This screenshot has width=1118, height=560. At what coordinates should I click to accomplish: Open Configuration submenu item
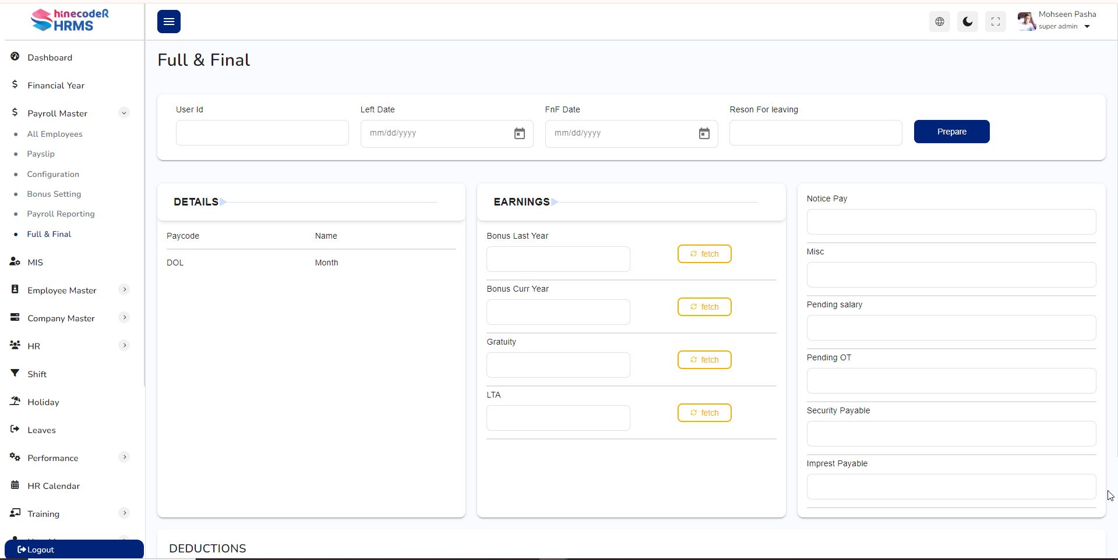tap(53, 174)
